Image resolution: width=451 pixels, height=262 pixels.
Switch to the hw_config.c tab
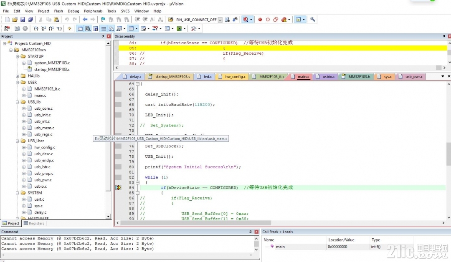[x=232, y=77]
